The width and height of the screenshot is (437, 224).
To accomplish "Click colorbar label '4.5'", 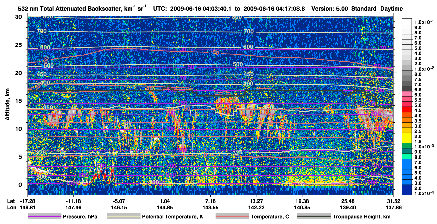I will click(418, 110).
